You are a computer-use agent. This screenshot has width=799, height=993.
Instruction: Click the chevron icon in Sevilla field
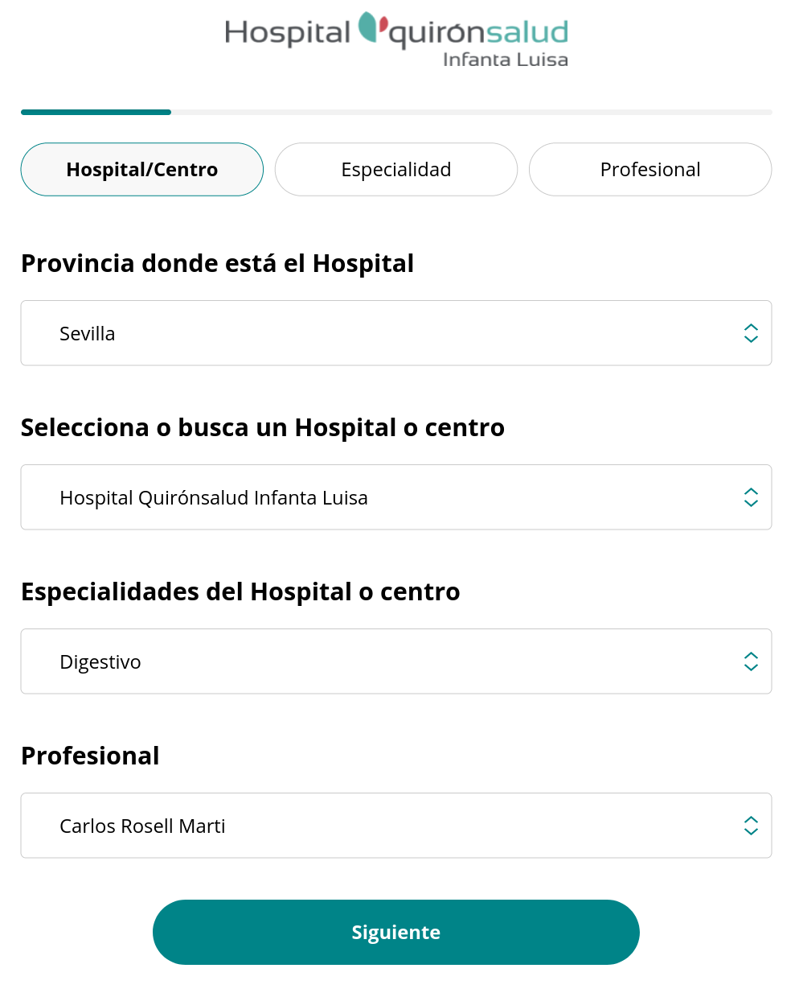[751, 333]
